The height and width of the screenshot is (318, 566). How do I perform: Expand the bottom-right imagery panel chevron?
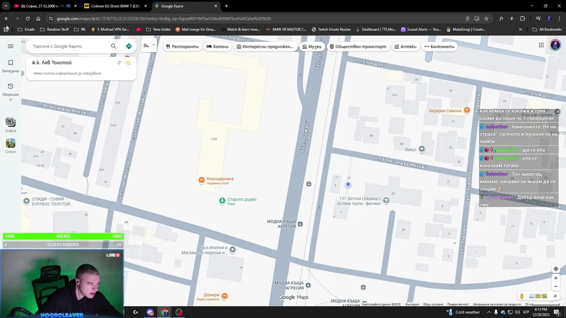pos(555,296)
